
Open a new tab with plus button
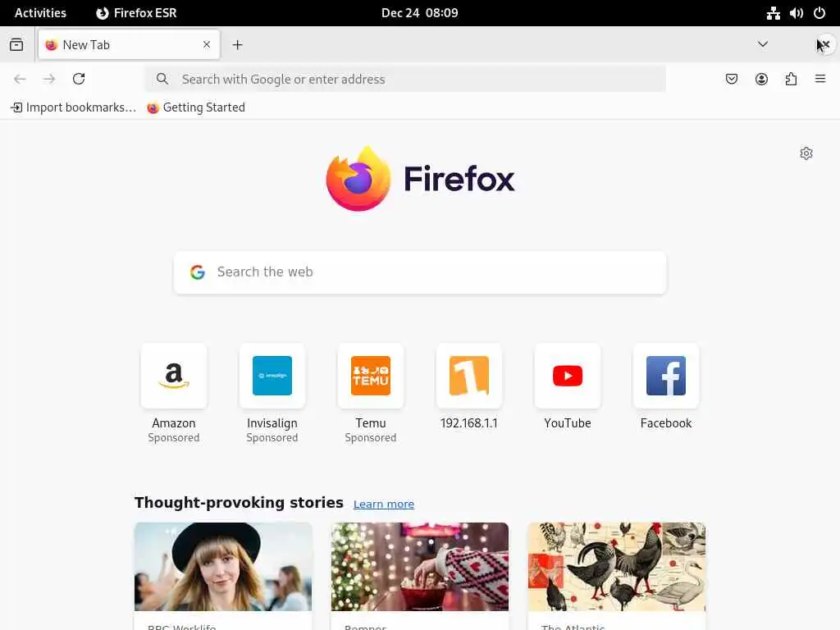pos(237,45)
